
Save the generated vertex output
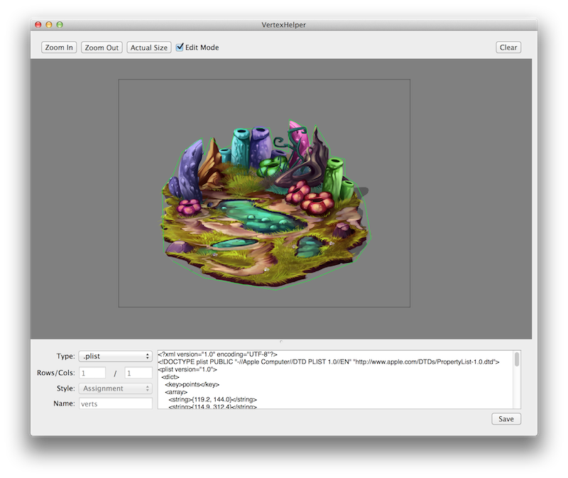506,419
